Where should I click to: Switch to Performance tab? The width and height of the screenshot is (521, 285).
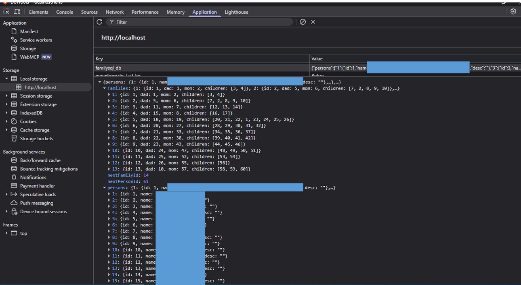point(145,12)
